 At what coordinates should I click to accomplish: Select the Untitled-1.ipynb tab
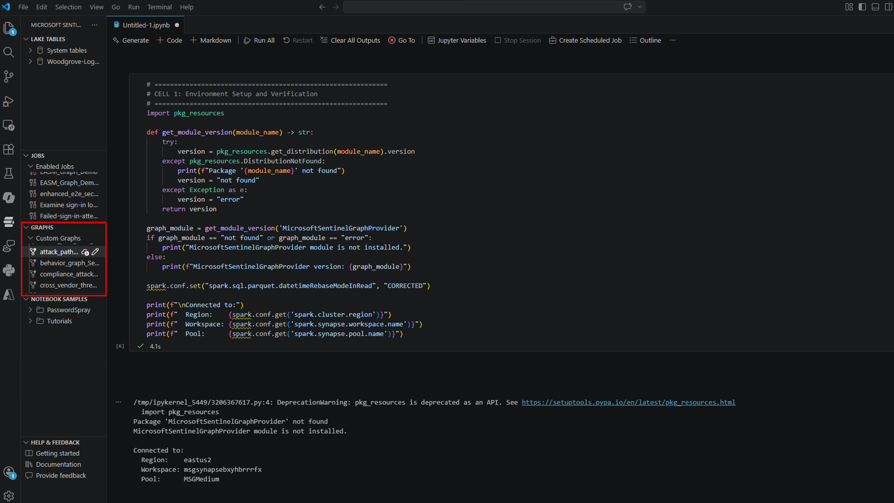146,25
